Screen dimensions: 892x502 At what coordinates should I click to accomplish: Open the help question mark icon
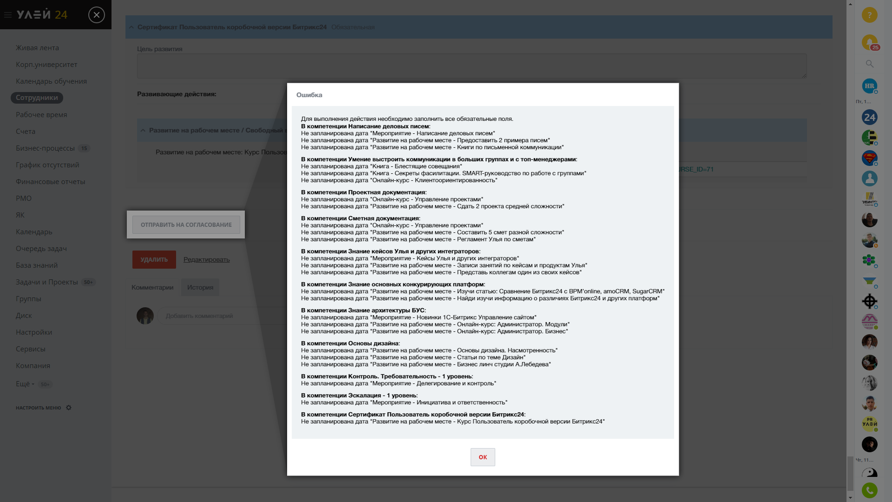[x=870, y=15]
